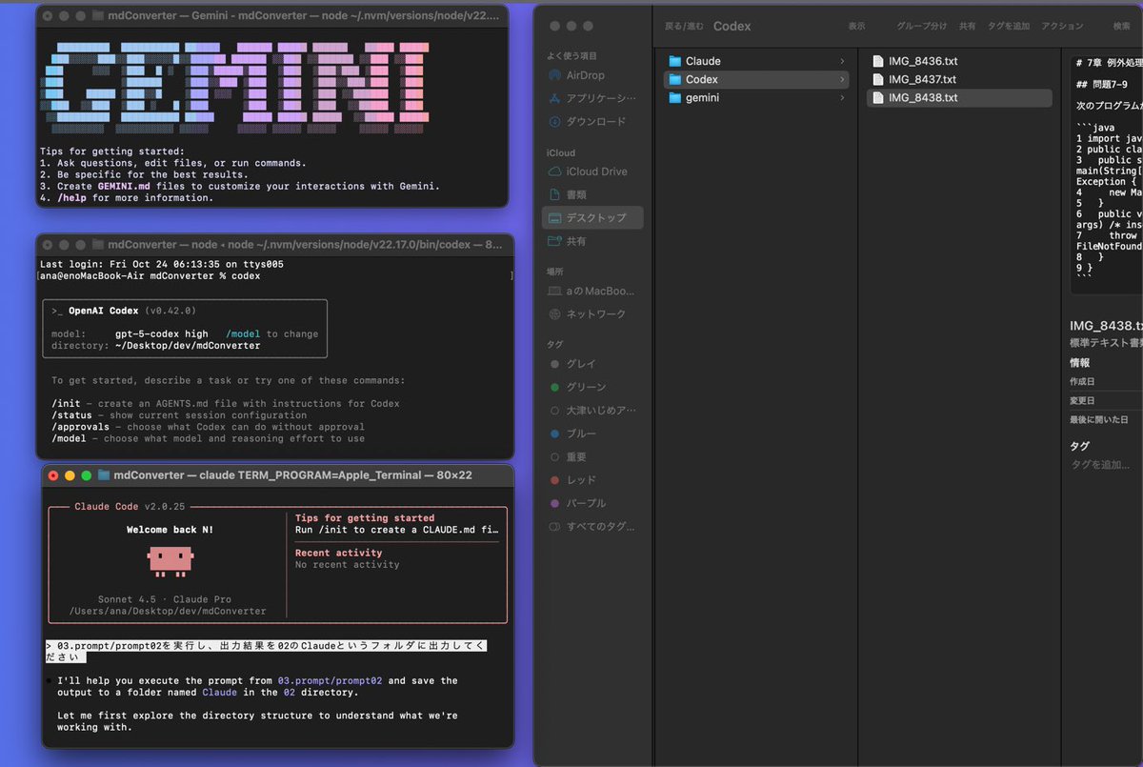Screen dimensions: 1143x767
Task: Select the 大津いじめア… tag in sidebar
Action: 592,411
